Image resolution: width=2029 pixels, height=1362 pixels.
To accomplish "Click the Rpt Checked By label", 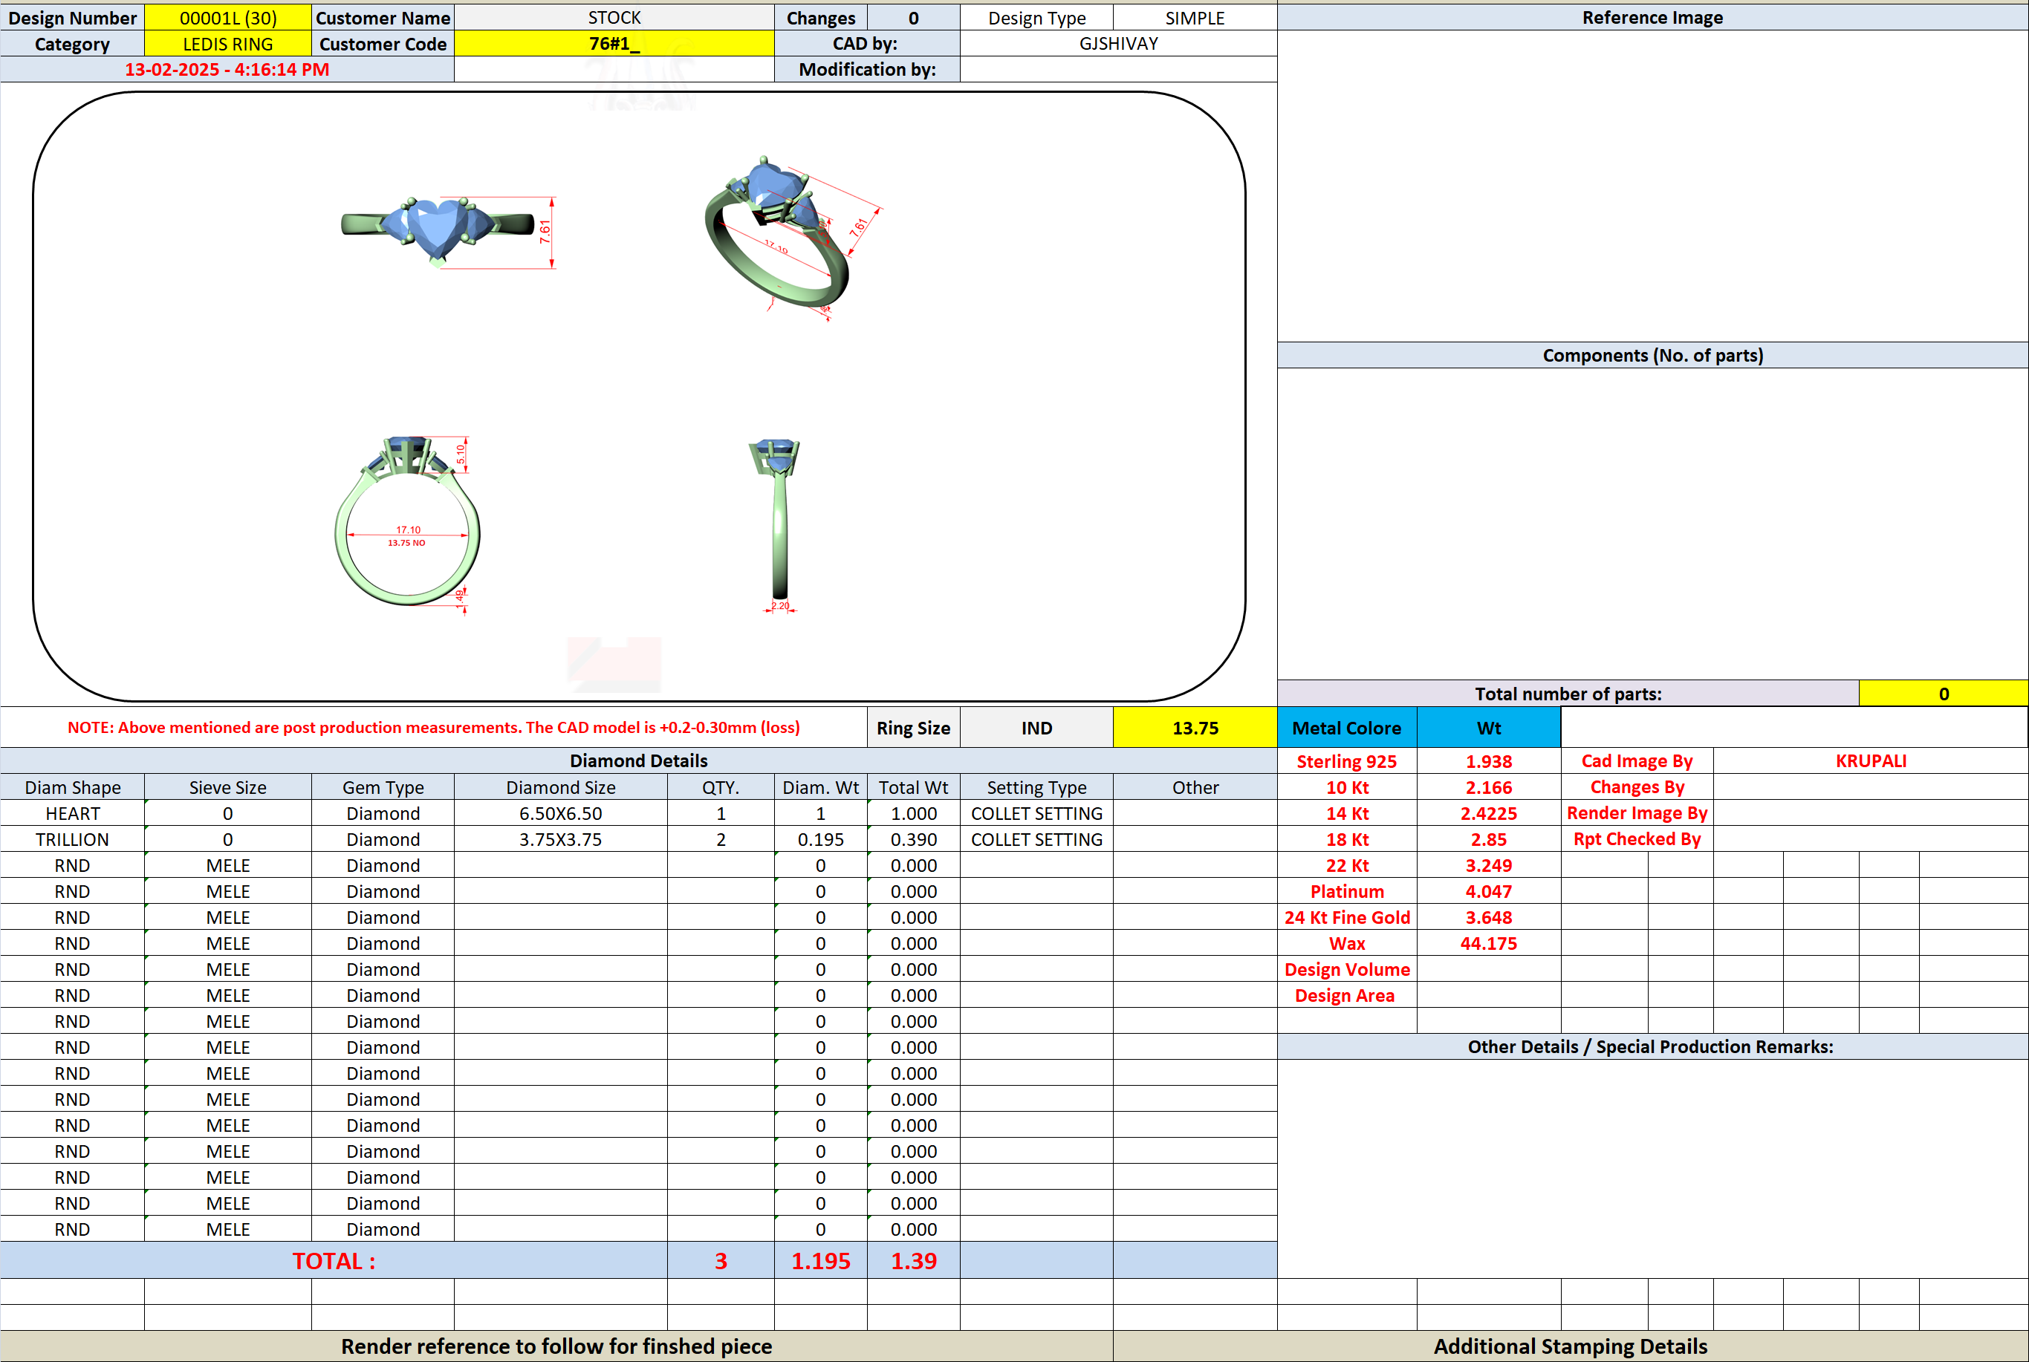I will point(1637,839).
